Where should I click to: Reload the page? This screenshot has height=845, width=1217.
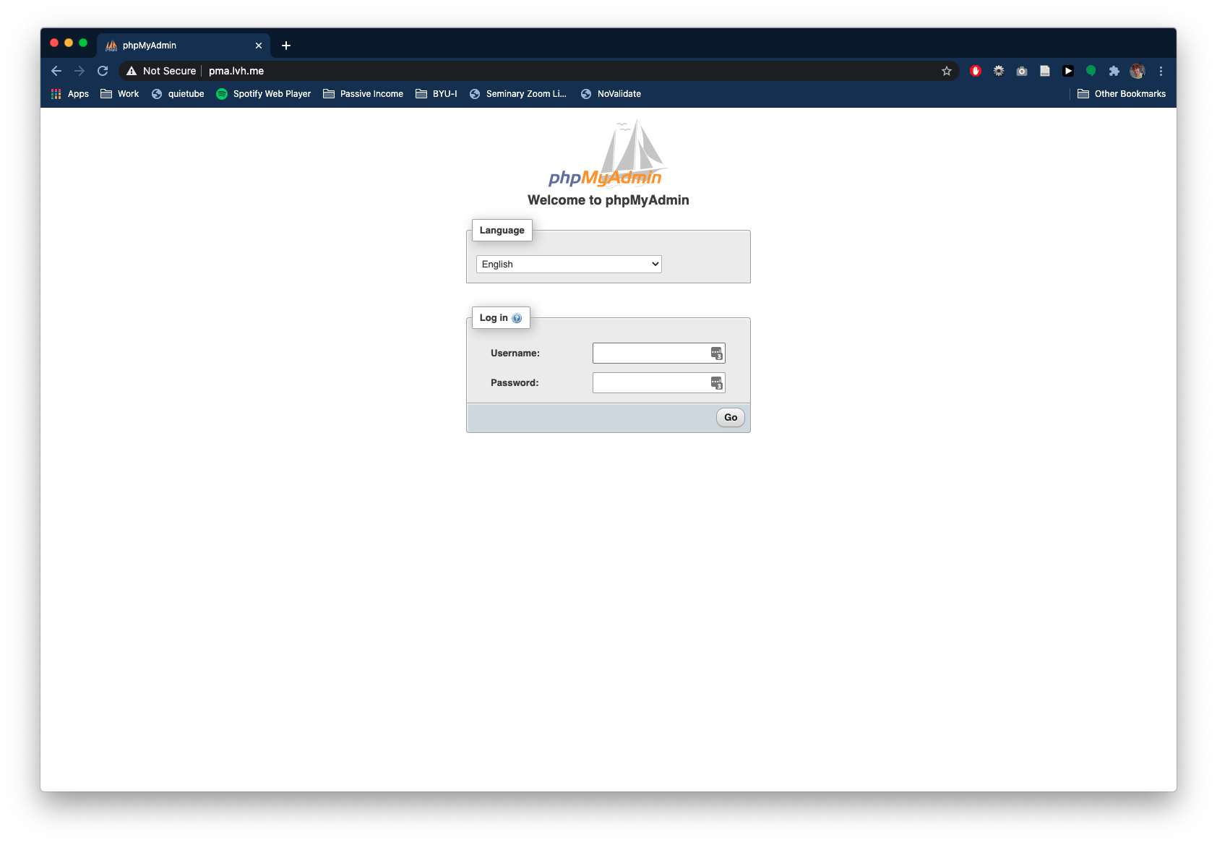[103, 71]
